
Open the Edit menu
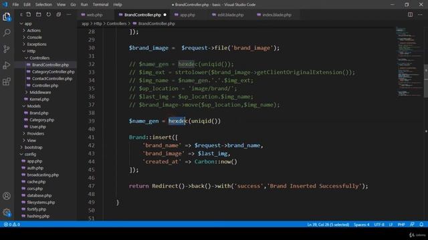[x=27, y=5]
